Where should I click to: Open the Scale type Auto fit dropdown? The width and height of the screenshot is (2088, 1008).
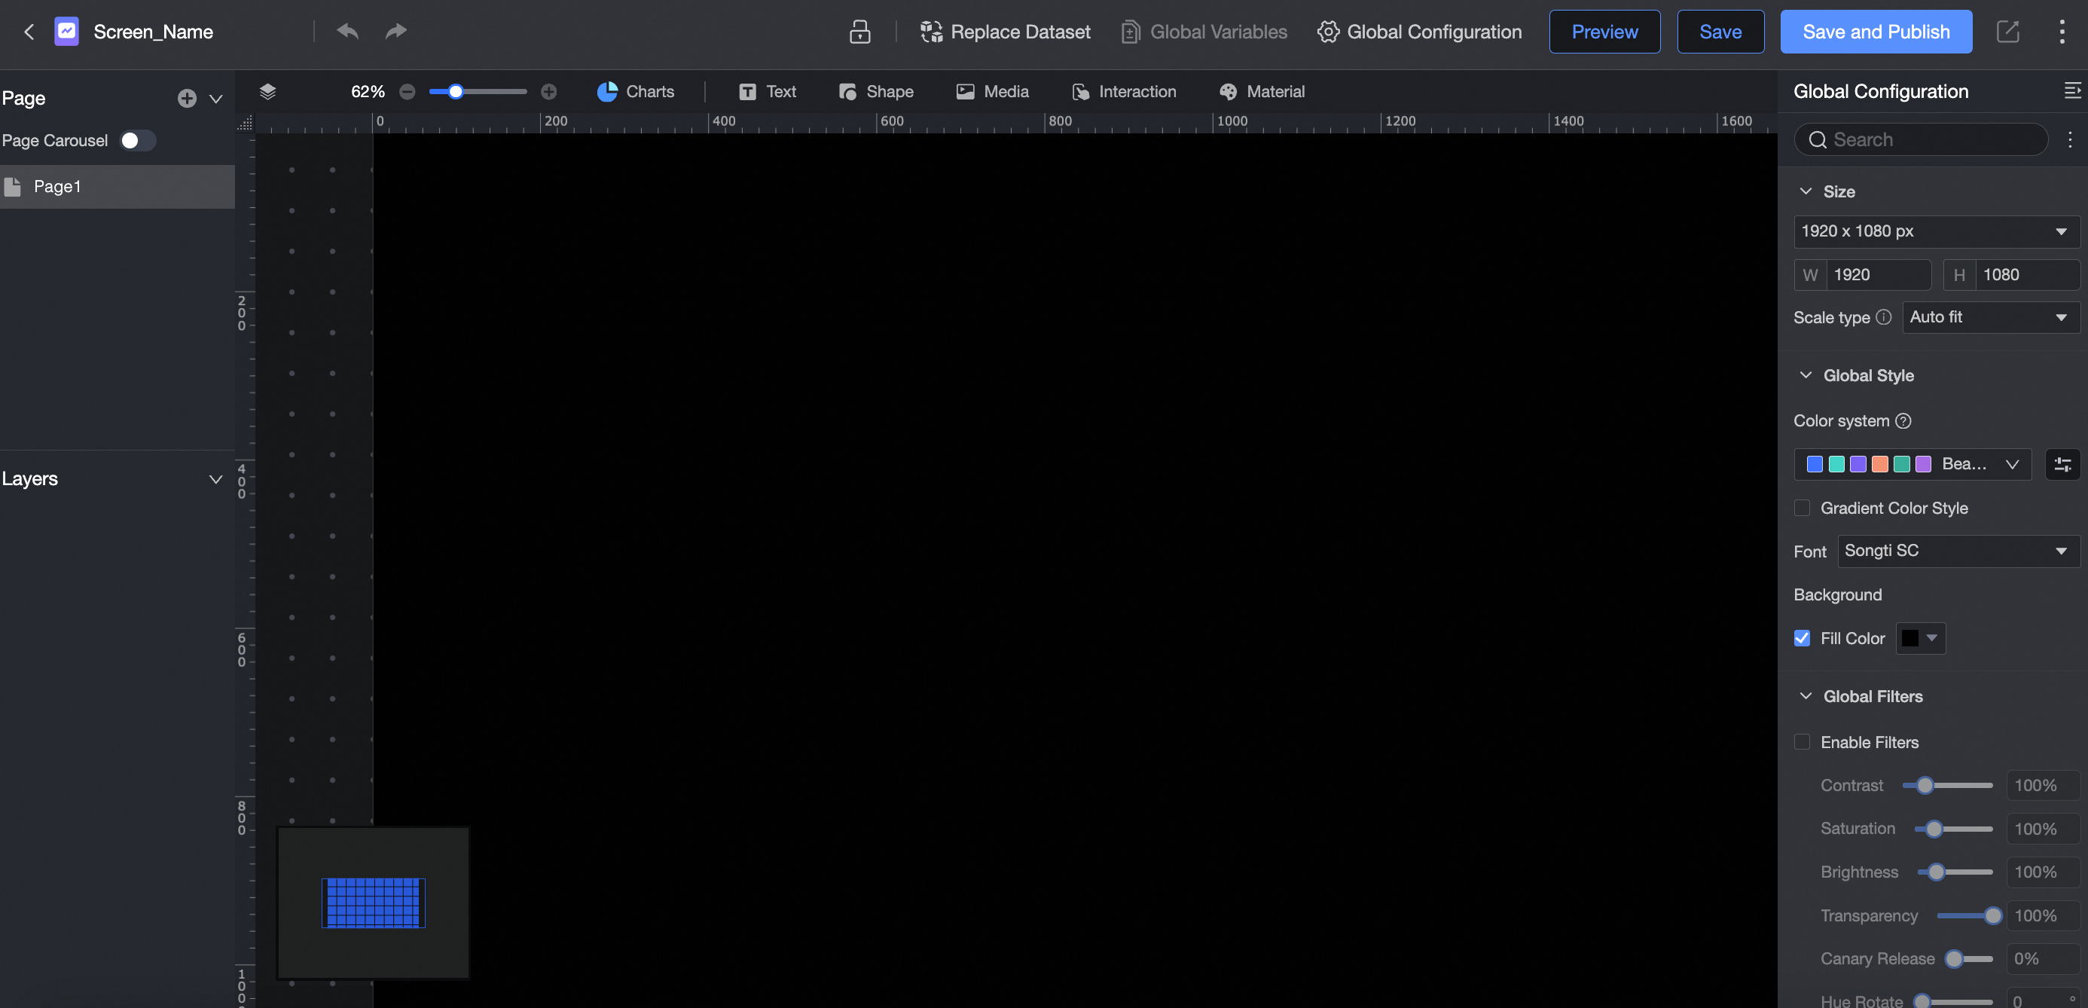pyautogui.click(x=1989, y=317)
